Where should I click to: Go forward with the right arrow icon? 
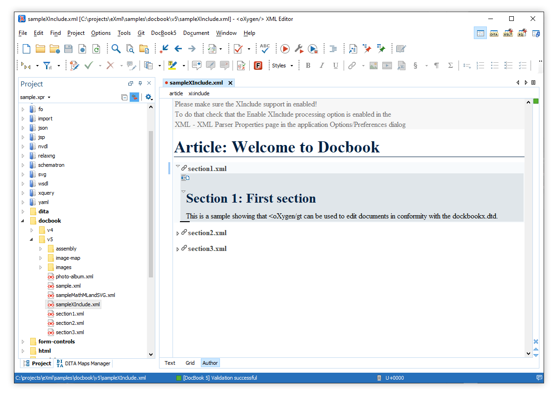coord(192,49)
